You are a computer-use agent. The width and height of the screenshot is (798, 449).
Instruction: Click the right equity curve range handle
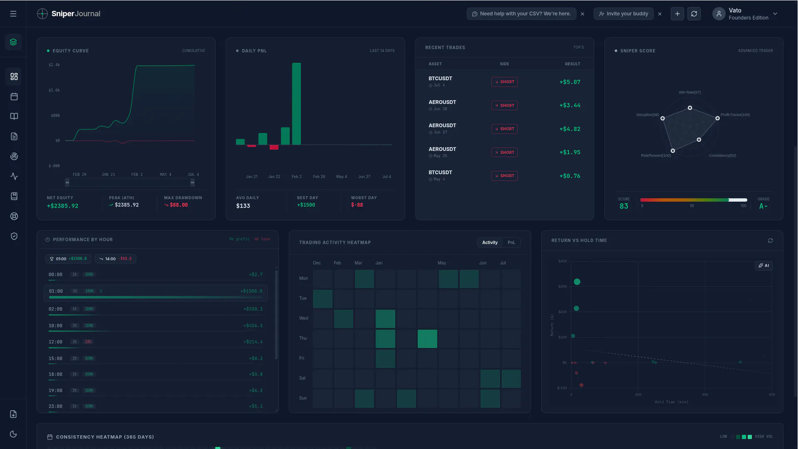point(192,182)
